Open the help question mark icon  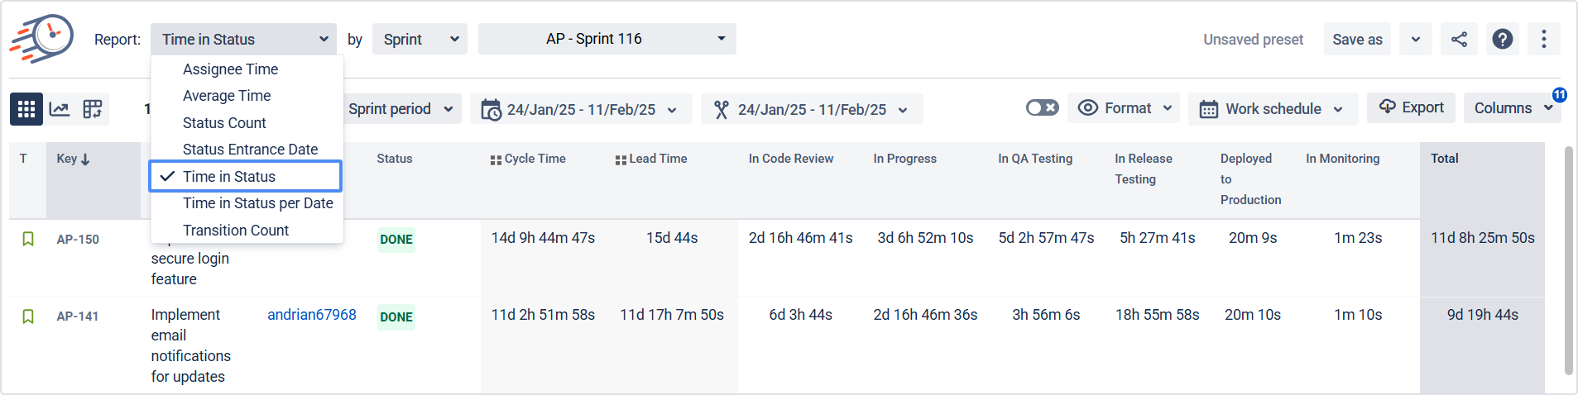point(1502,39)
